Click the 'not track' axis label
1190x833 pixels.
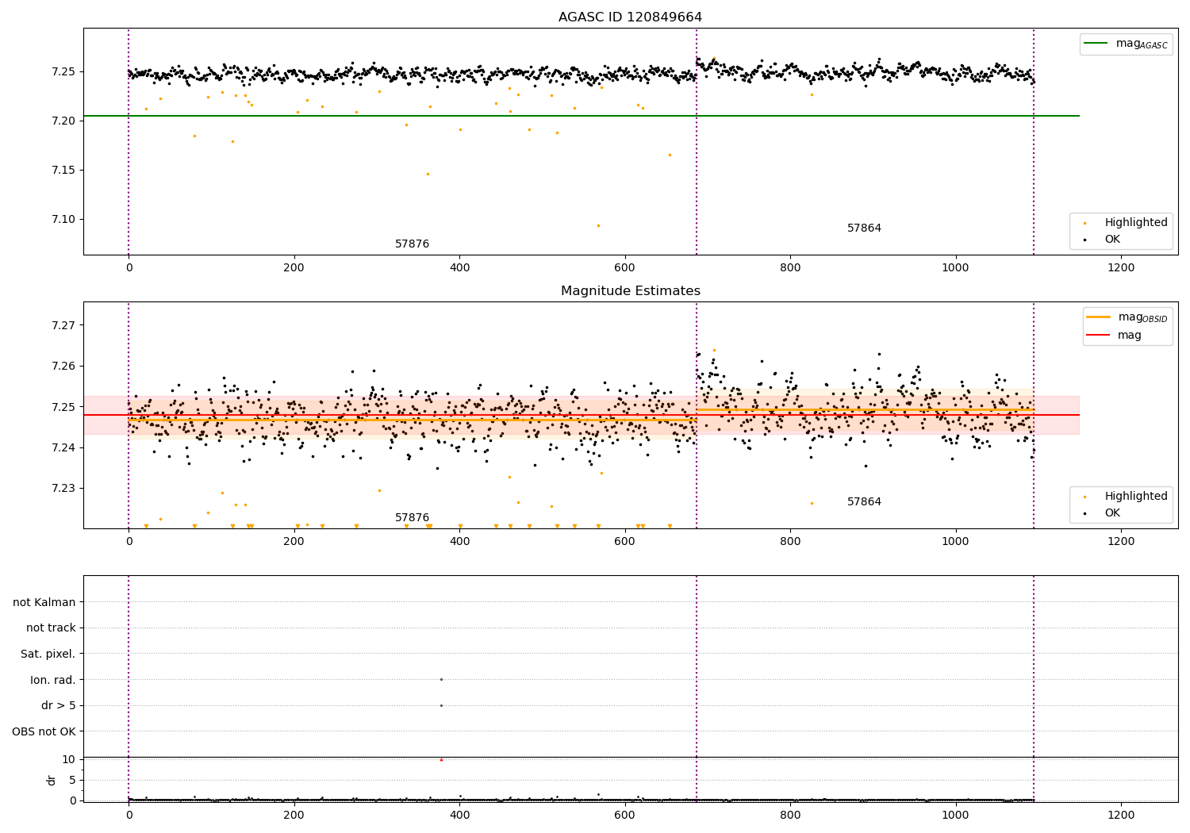[x=51, y=628]
